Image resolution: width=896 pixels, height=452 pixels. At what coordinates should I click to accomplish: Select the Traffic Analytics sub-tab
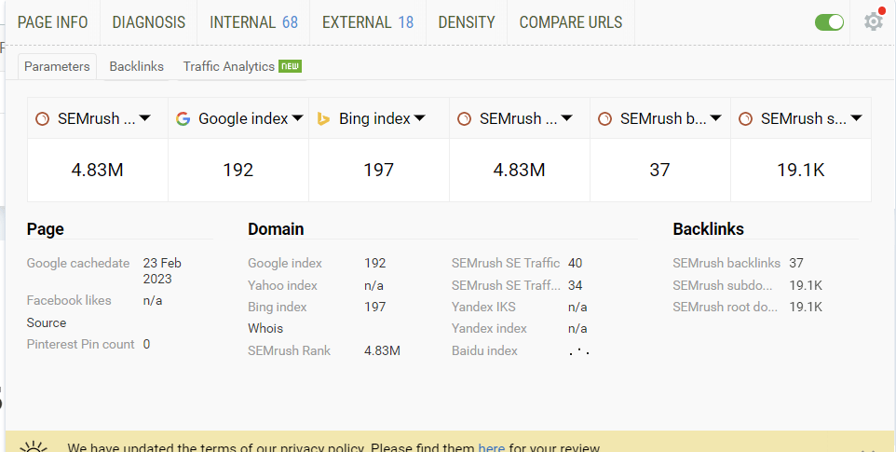click(x=229, y=66)
